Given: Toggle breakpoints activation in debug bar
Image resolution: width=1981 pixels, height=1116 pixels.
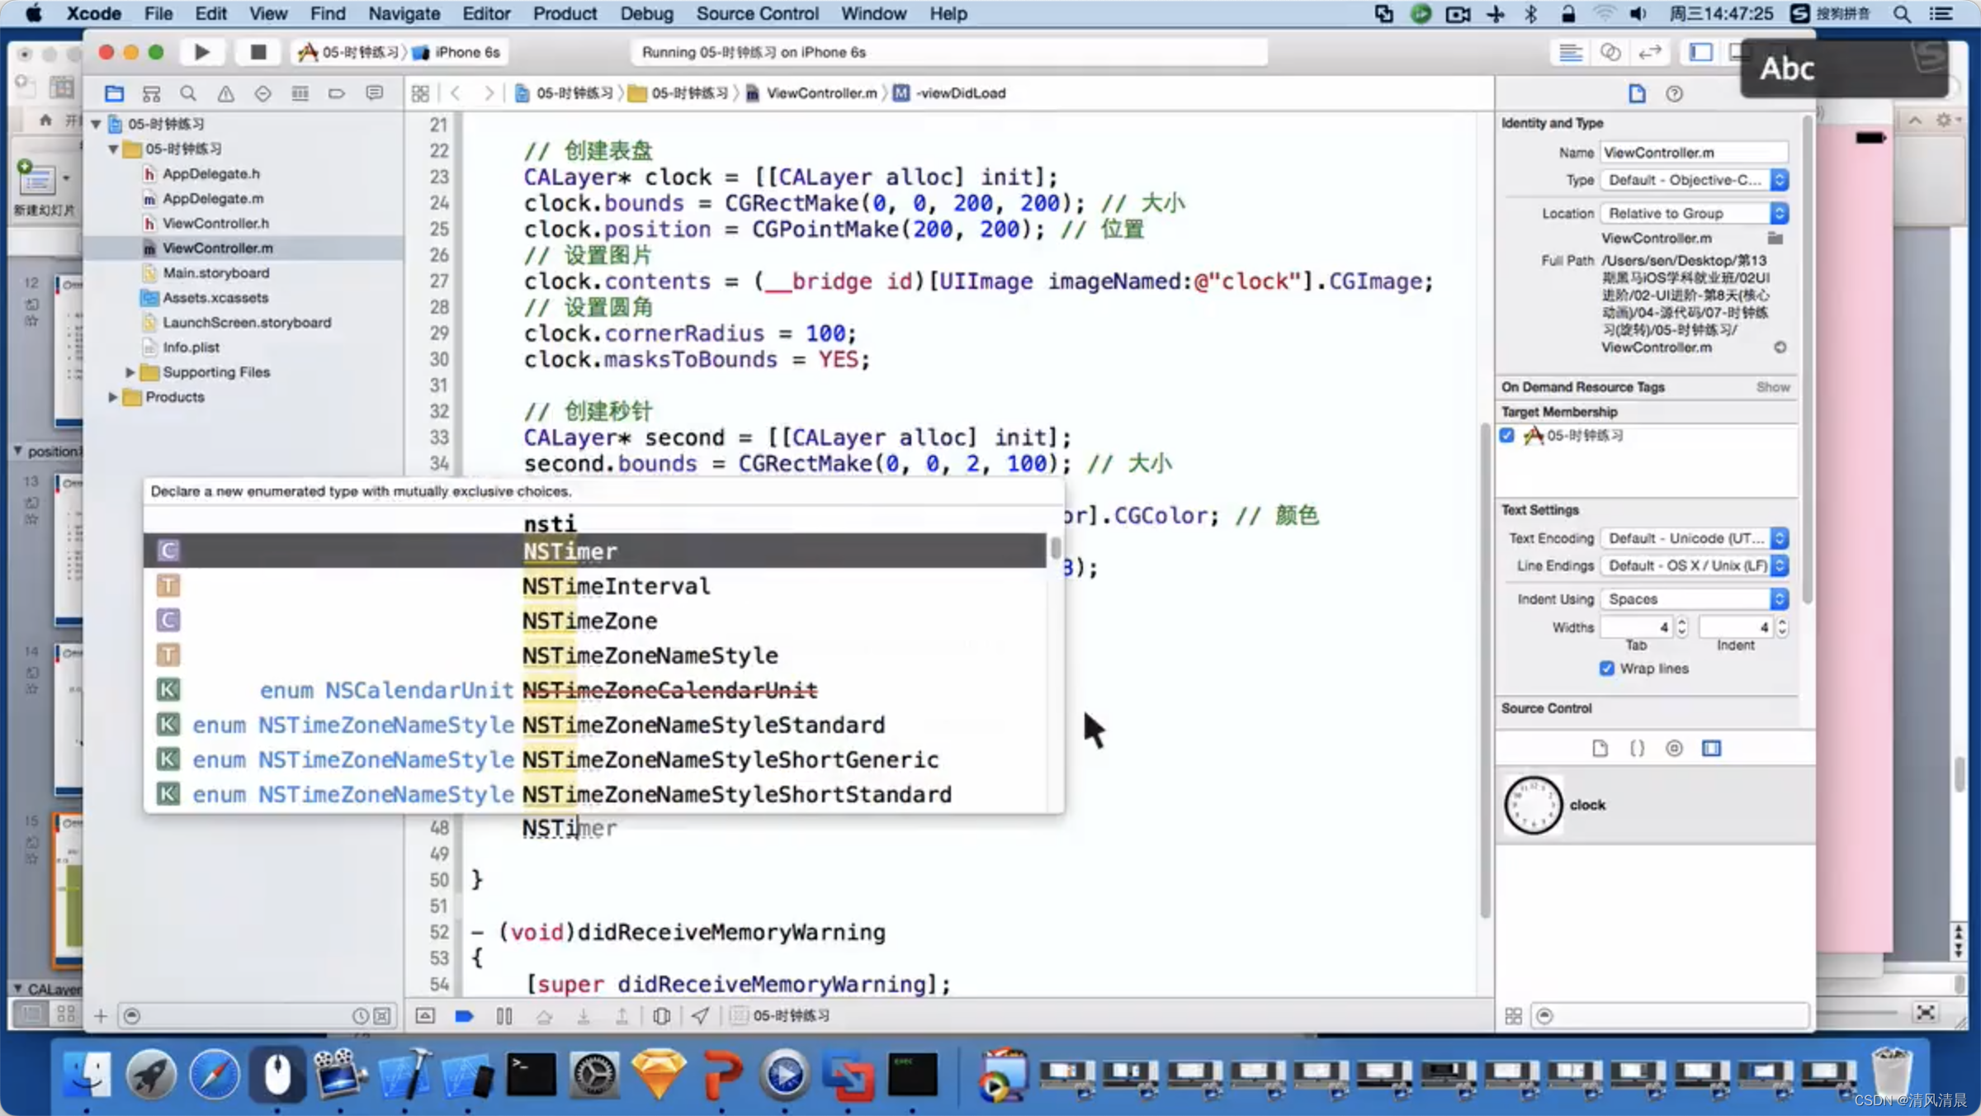Looking at the screenshot, I should [464, 1016].
